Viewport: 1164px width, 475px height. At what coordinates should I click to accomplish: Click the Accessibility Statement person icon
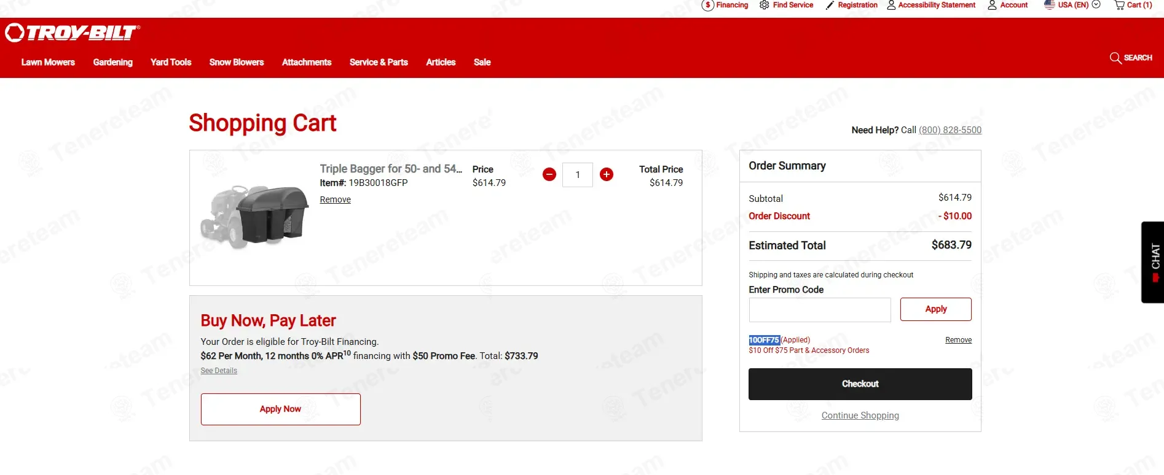pos(891,5)
